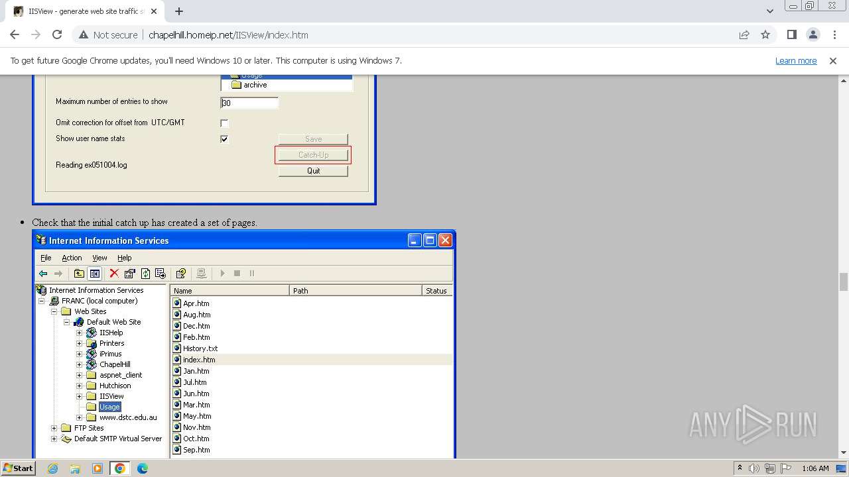Click the page vertical scrollbar thumb
Screen dimensions: 849x477
point(844,282)
